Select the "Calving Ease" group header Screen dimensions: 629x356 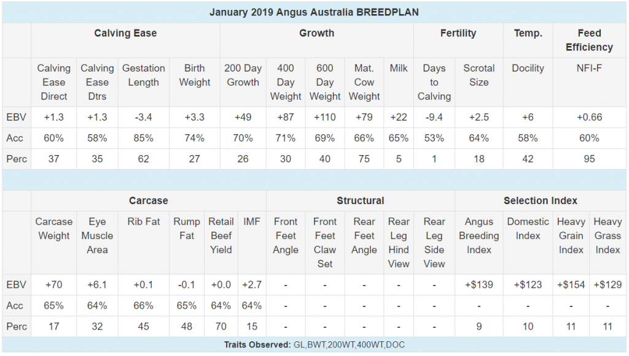pyautogui.click(x=125, y=33)
